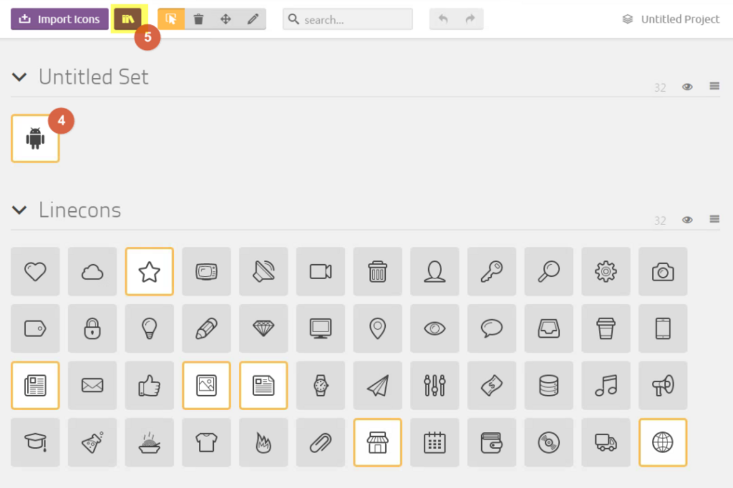Open the Untitled Project menu
The width and height of the screenshot is (733, 488).
pyautogui.click(x=671, y=19)
